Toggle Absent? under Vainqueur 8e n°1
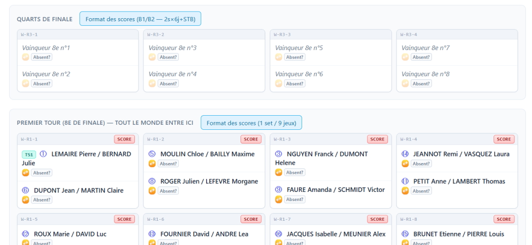Screen dimensions: 532x245 point(42,57)
